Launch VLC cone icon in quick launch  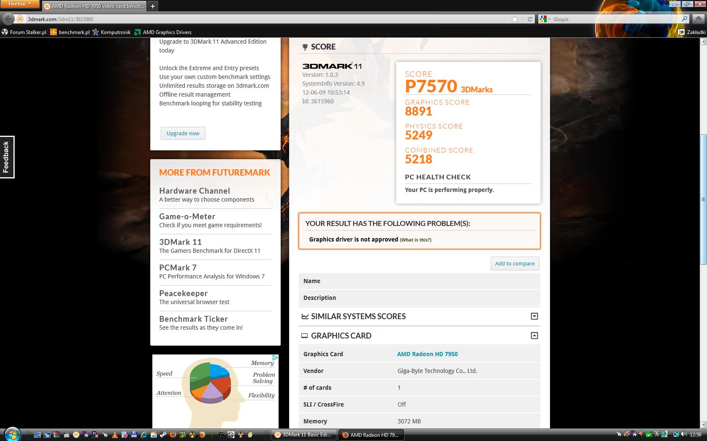click(114, 435)
